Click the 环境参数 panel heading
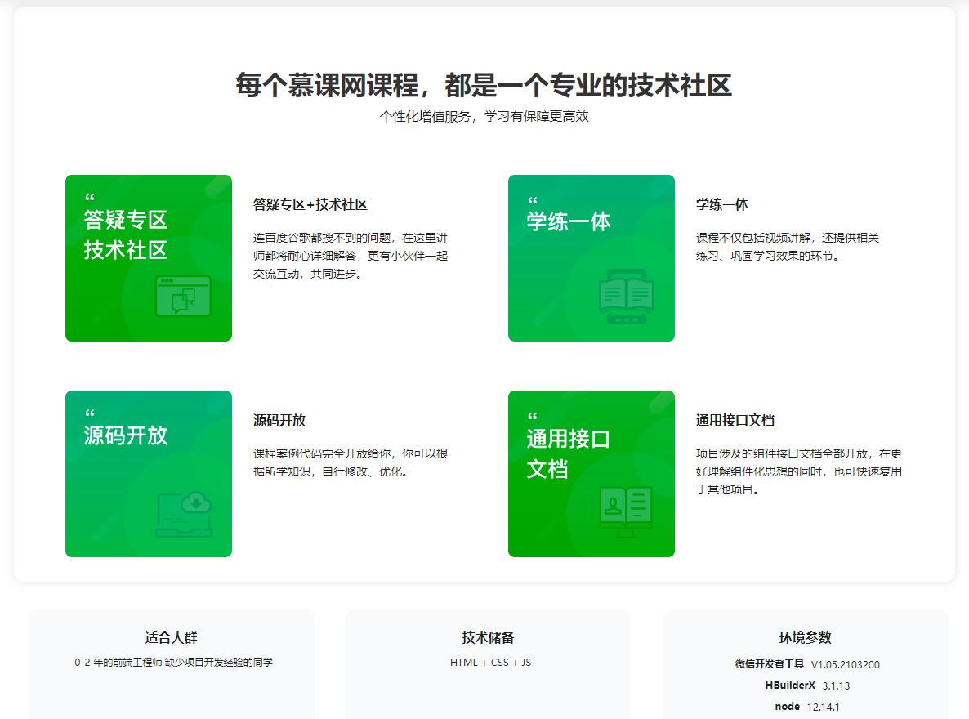The height and width of the screenshot is (719, 969). pos(806,638)
